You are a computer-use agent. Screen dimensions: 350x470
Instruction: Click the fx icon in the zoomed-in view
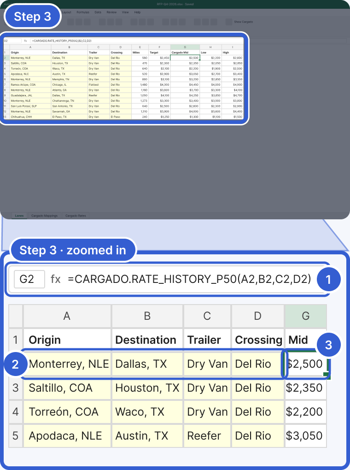coord(55,279)
